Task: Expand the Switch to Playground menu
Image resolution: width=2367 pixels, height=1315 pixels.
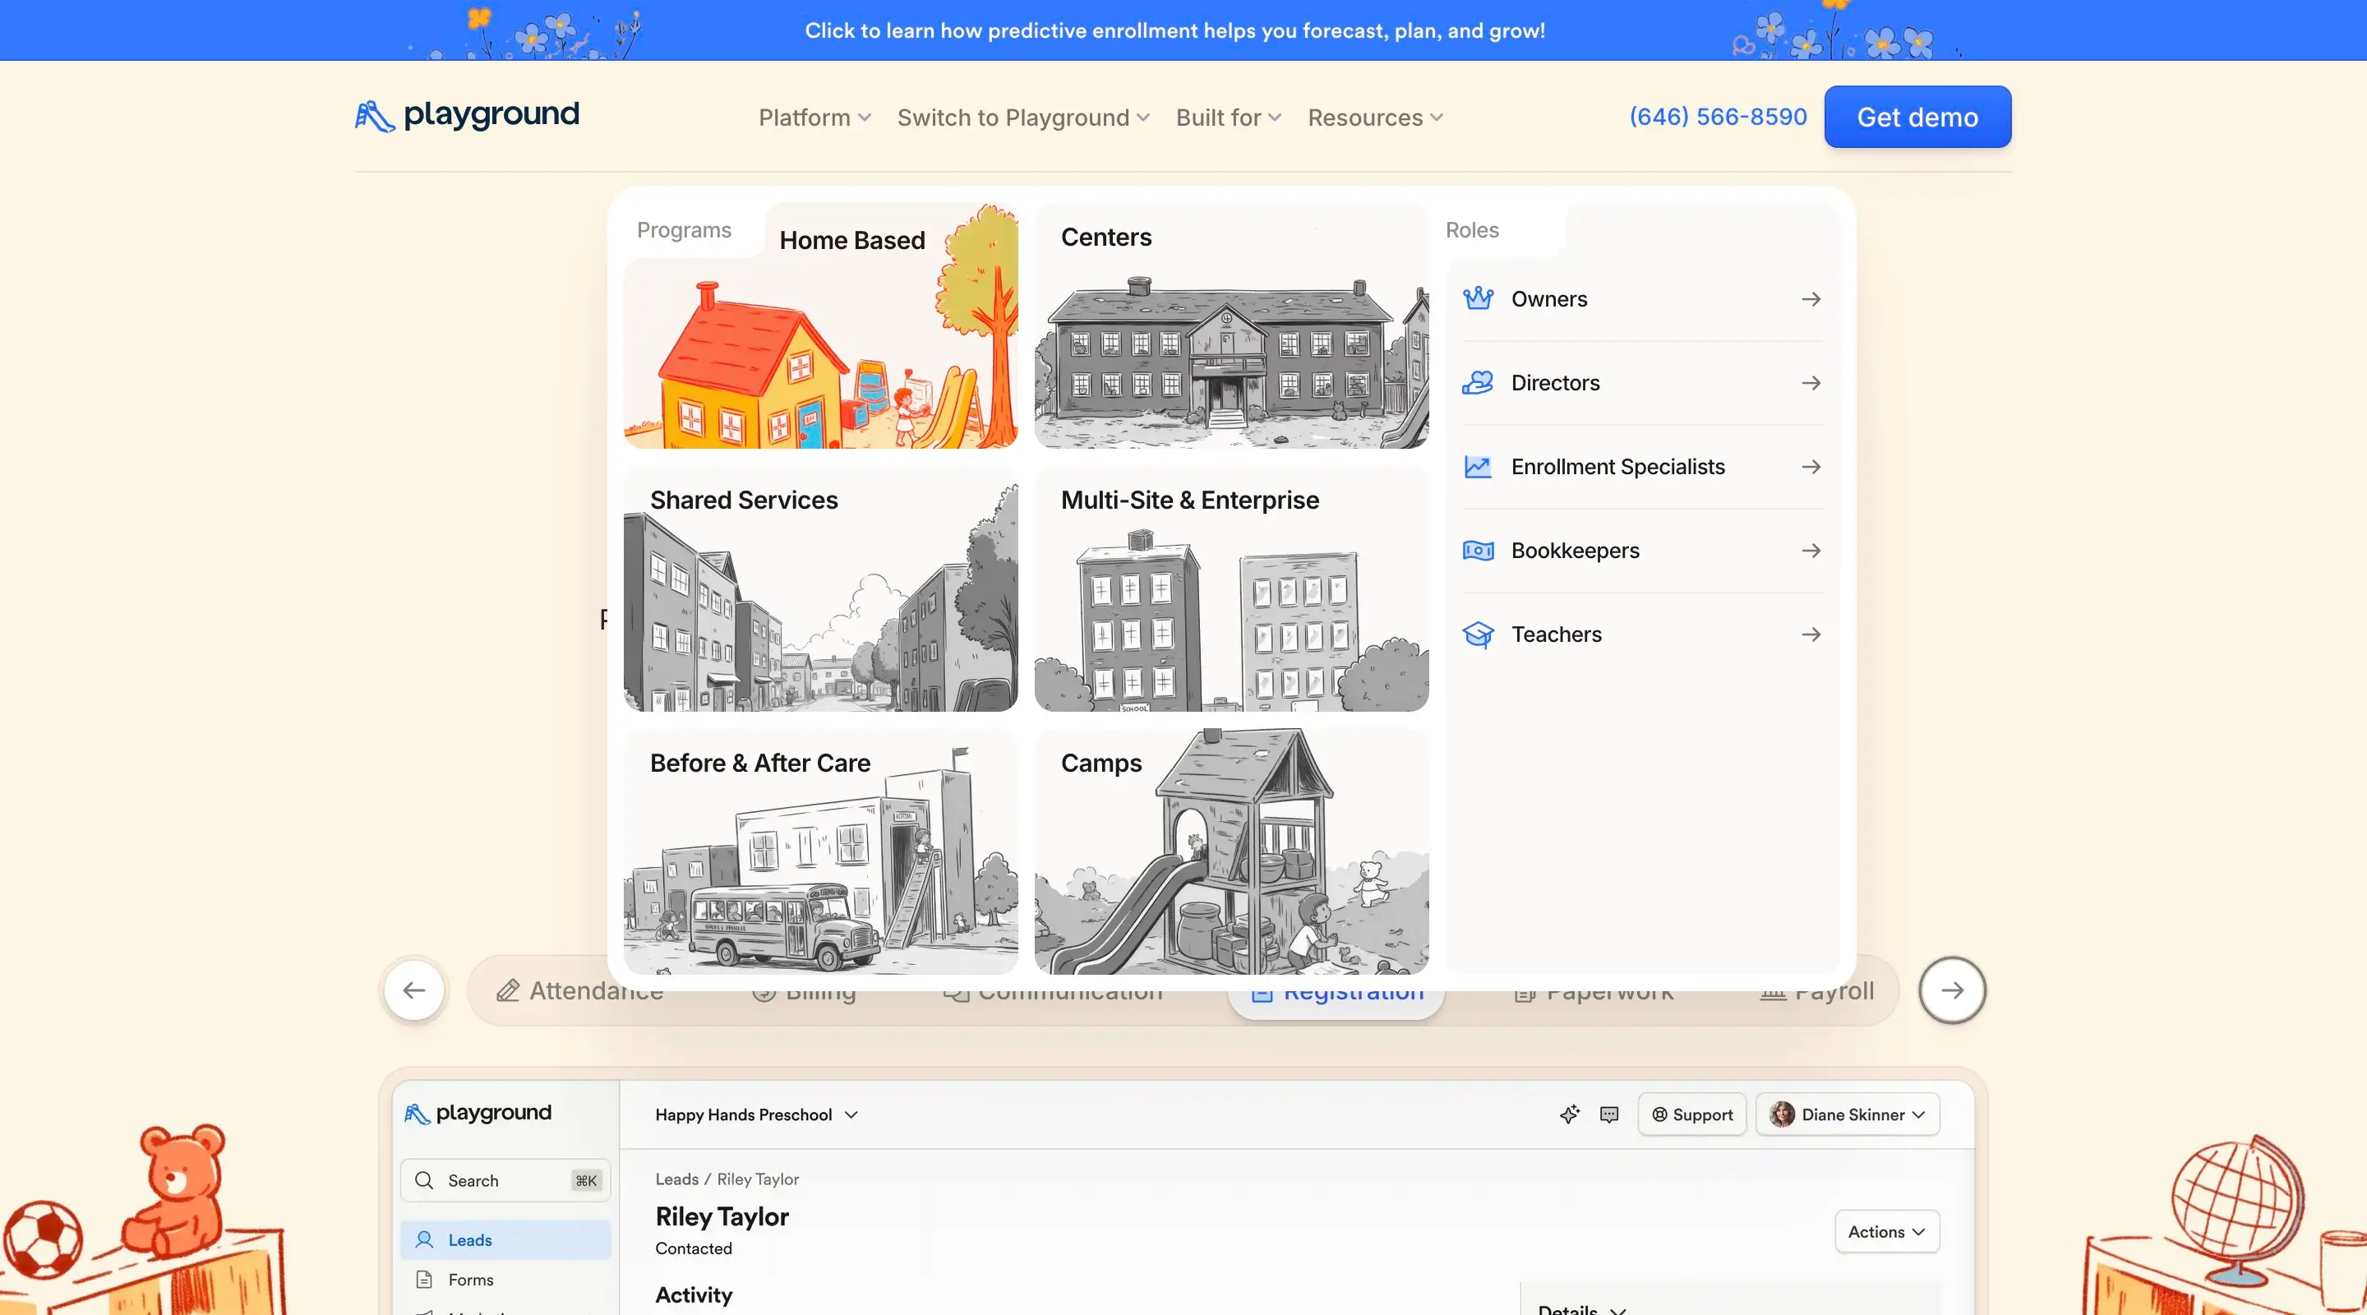Action: coord(1022,118)
